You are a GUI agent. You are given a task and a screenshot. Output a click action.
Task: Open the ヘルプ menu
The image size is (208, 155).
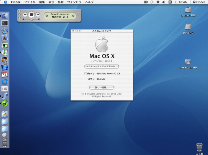click(x=89, y=2)
